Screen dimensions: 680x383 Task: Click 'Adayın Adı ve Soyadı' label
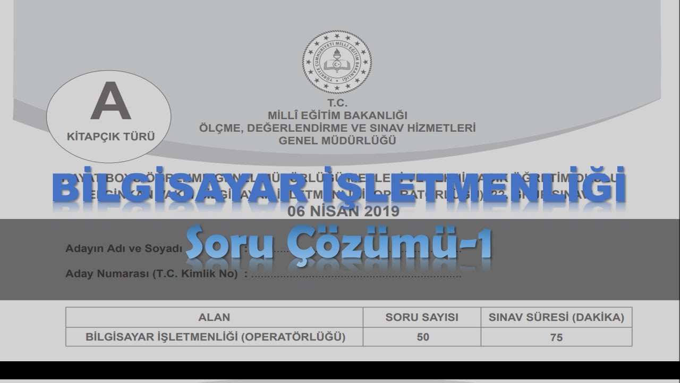coord(123,248)
